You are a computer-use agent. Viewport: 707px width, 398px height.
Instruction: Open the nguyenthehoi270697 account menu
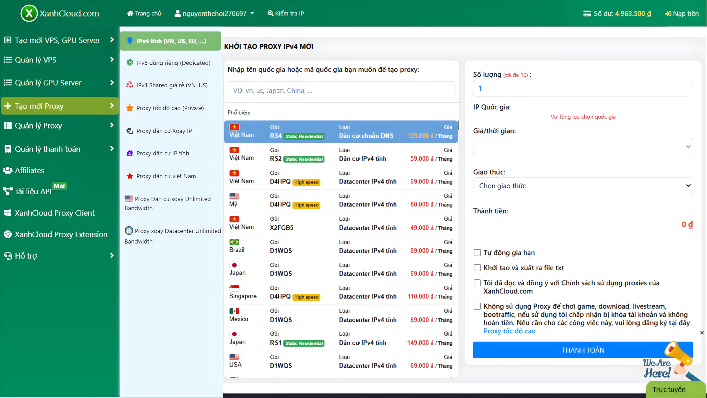pyautogui.click(x=214, y=13)
